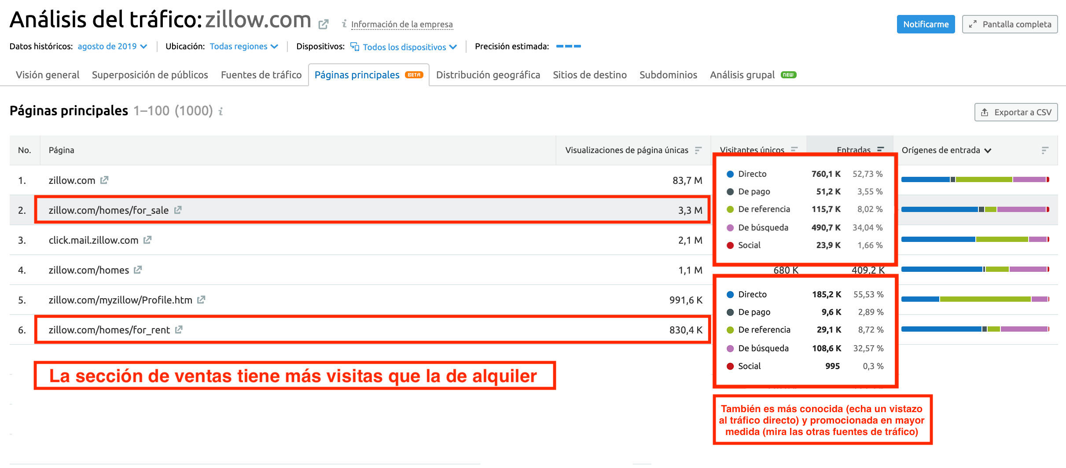Click the zillow.com page name in row 1
The image size is (1066, 468).
click(x=72, y=180)
